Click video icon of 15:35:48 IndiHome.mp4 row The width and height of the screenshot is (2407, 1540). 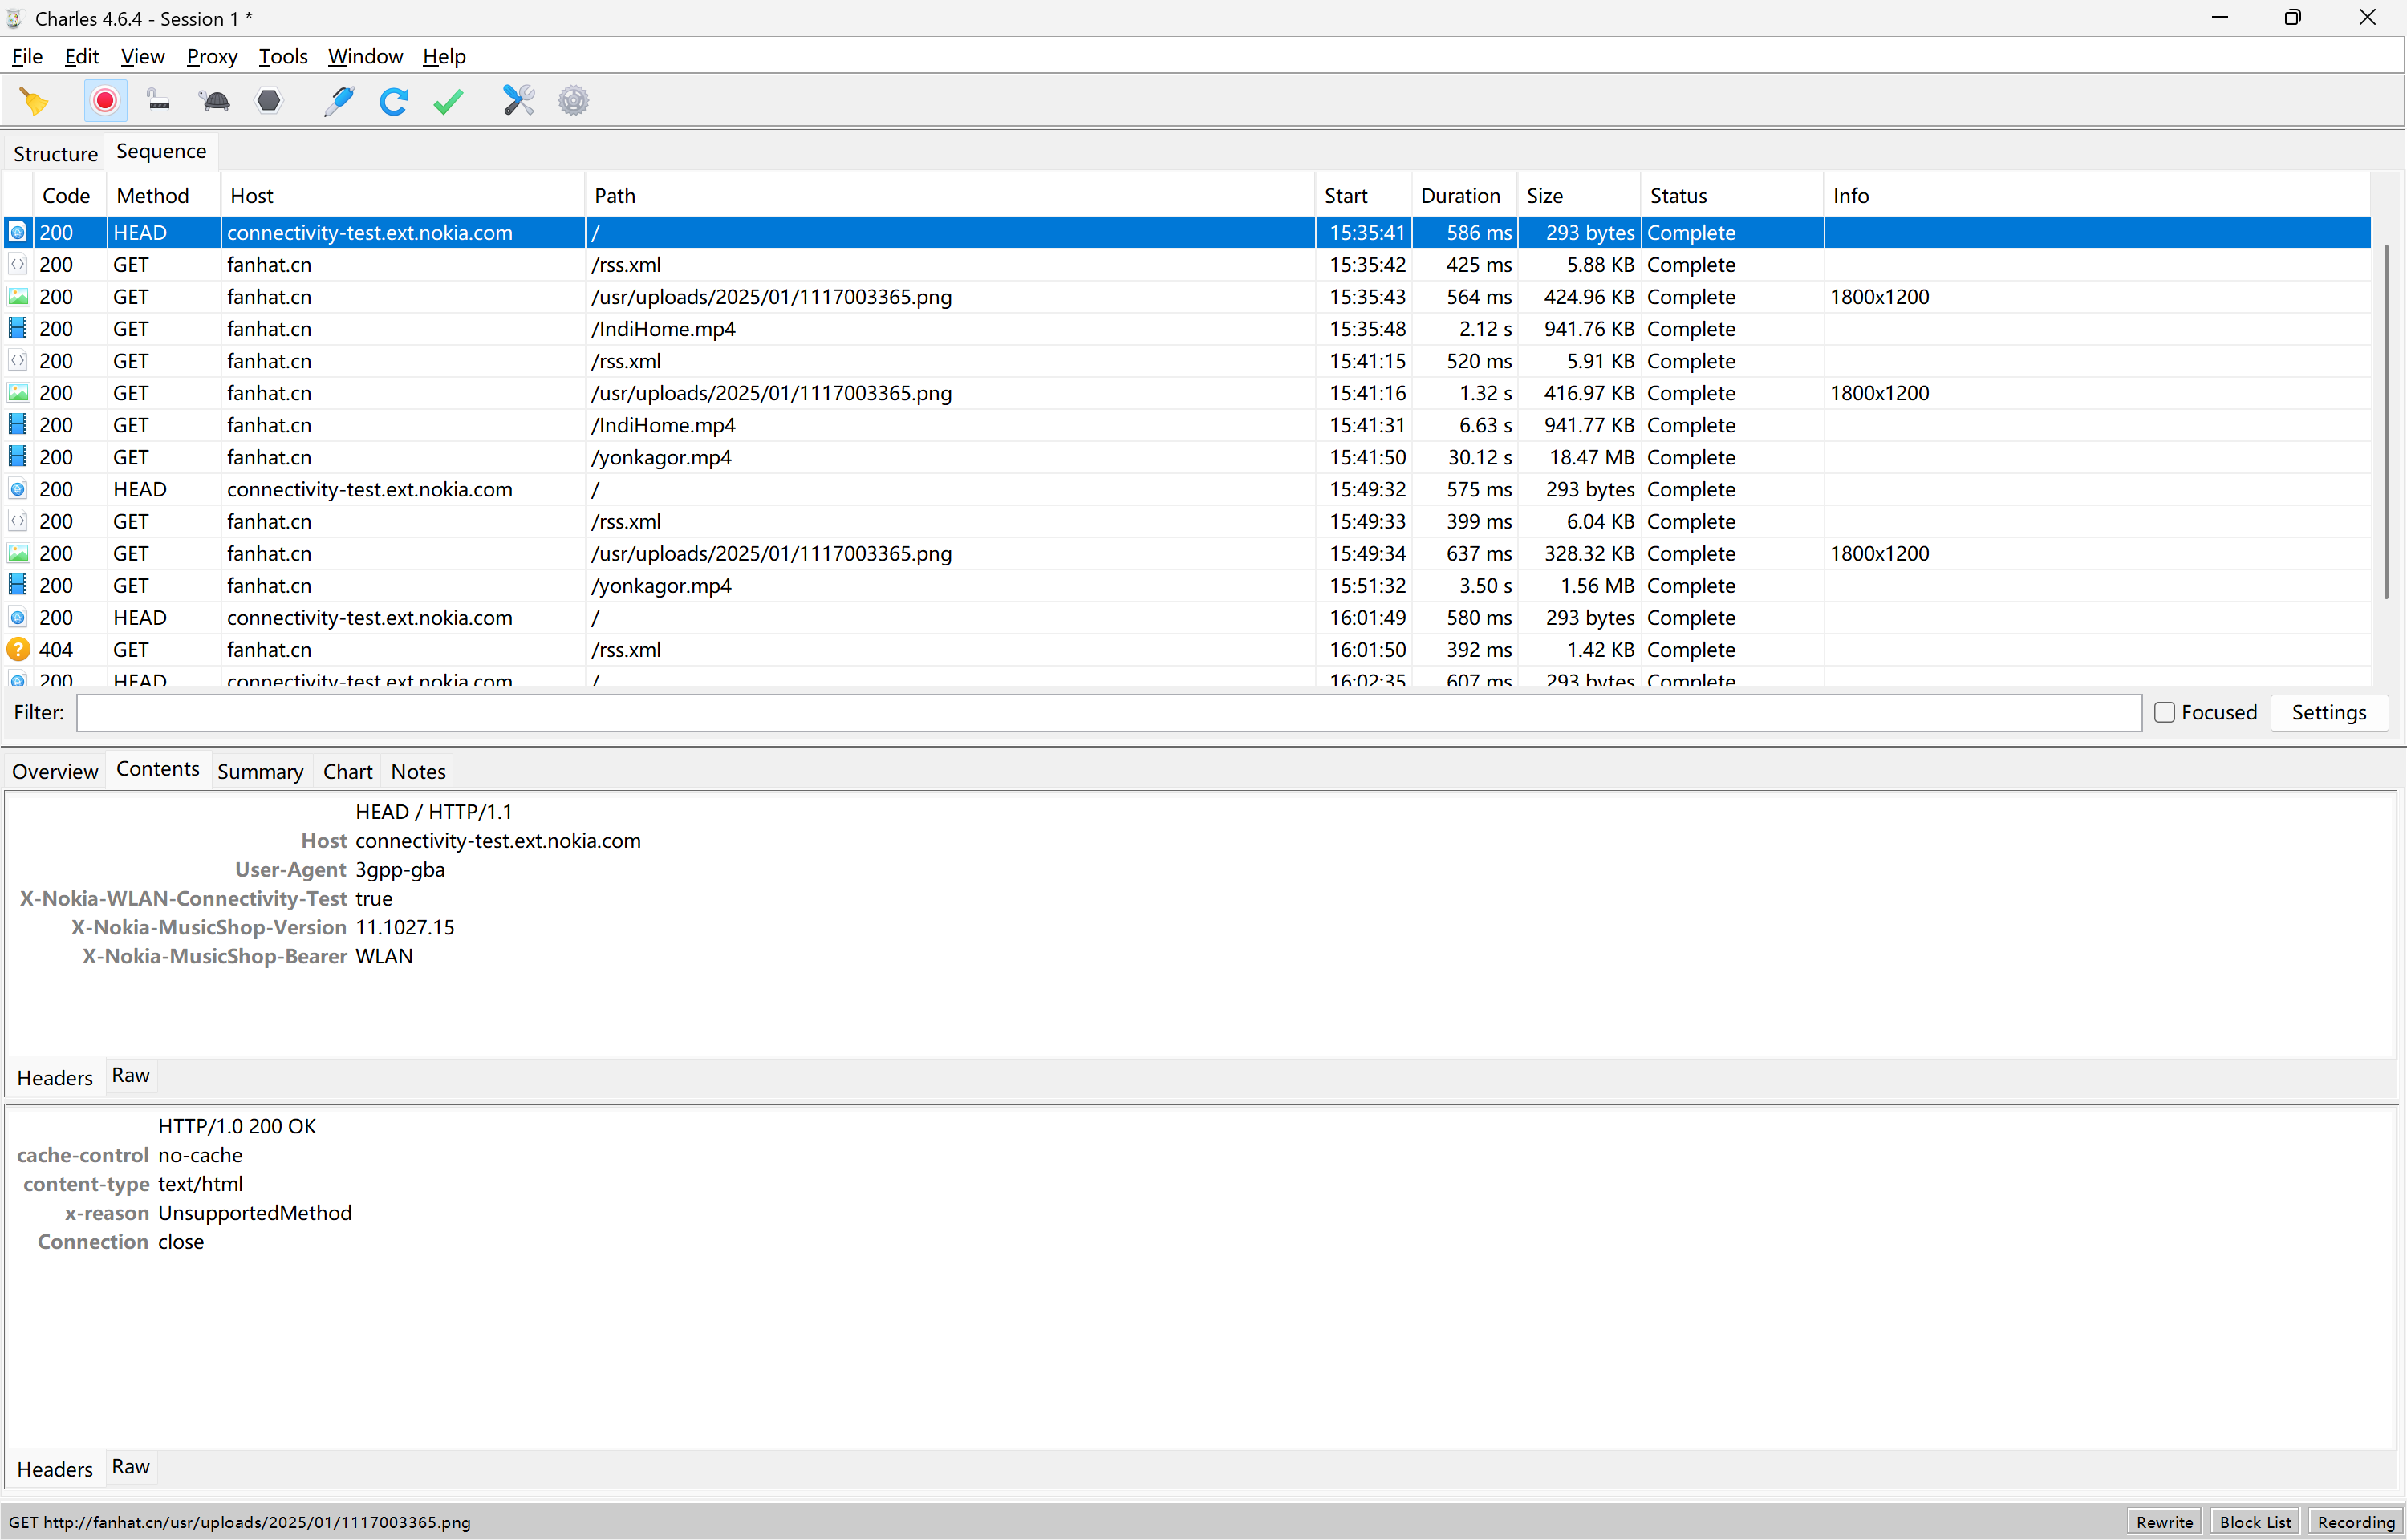point(18,329)
